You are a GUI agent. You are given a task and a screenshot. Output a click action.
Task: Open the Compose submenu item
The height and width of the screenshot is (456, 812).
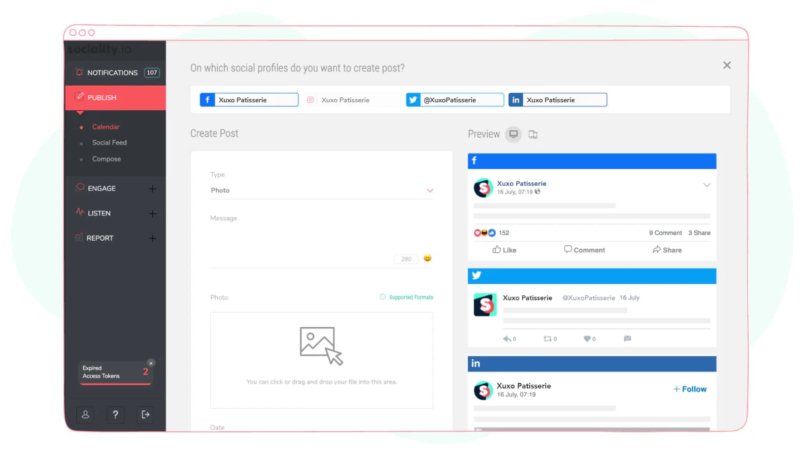107,159
